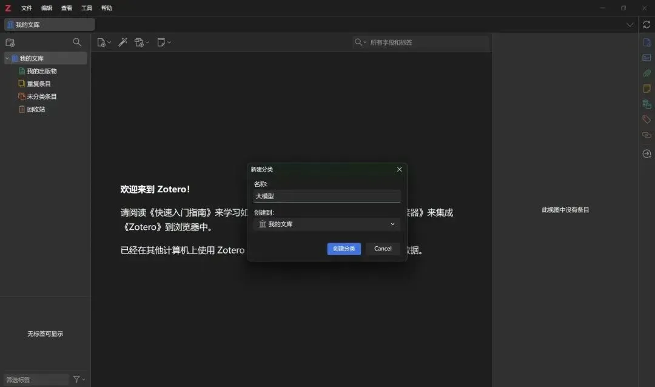
Task: Open the search mode magnifier dropdown
Action: coord(360,42)
